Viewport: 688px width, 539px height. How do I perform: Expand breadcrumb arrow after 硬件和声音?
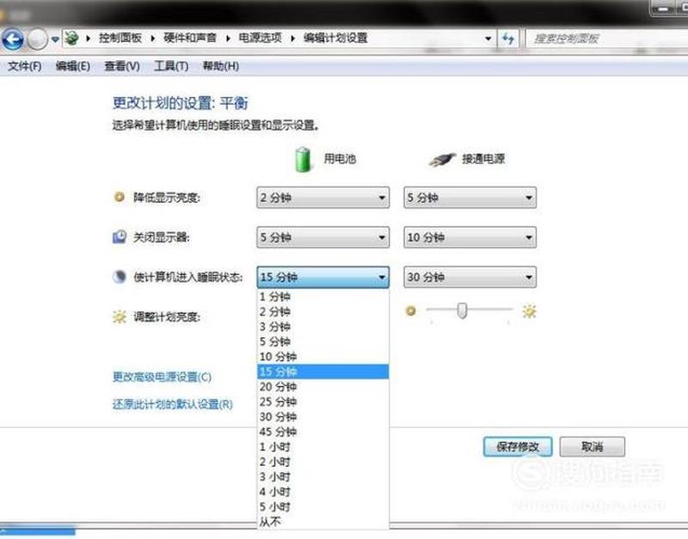click(x=228, y=39)
